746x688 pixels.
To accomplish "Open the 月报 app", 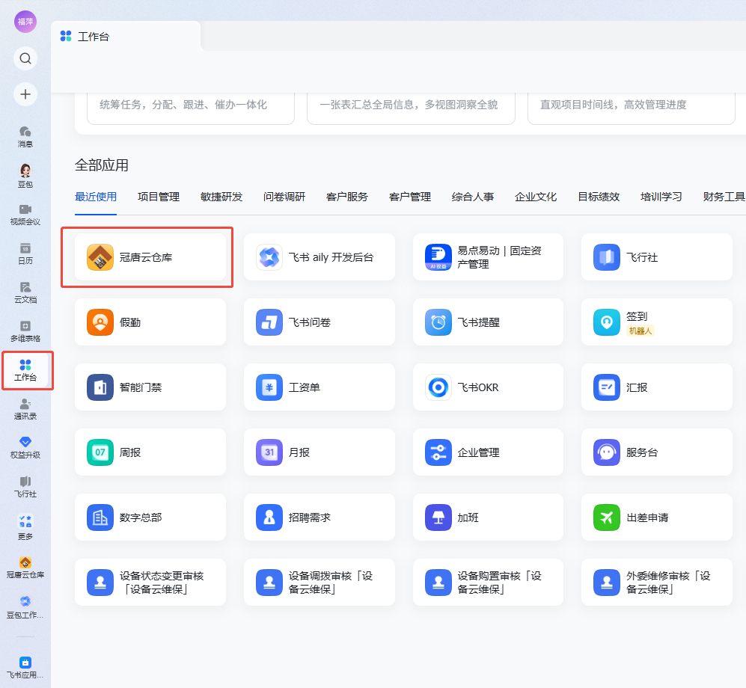I will coord(320,452).
